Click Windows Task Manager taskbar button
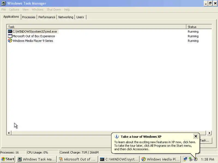The height and width of the screenshot is (163, 218). point(37,159)
